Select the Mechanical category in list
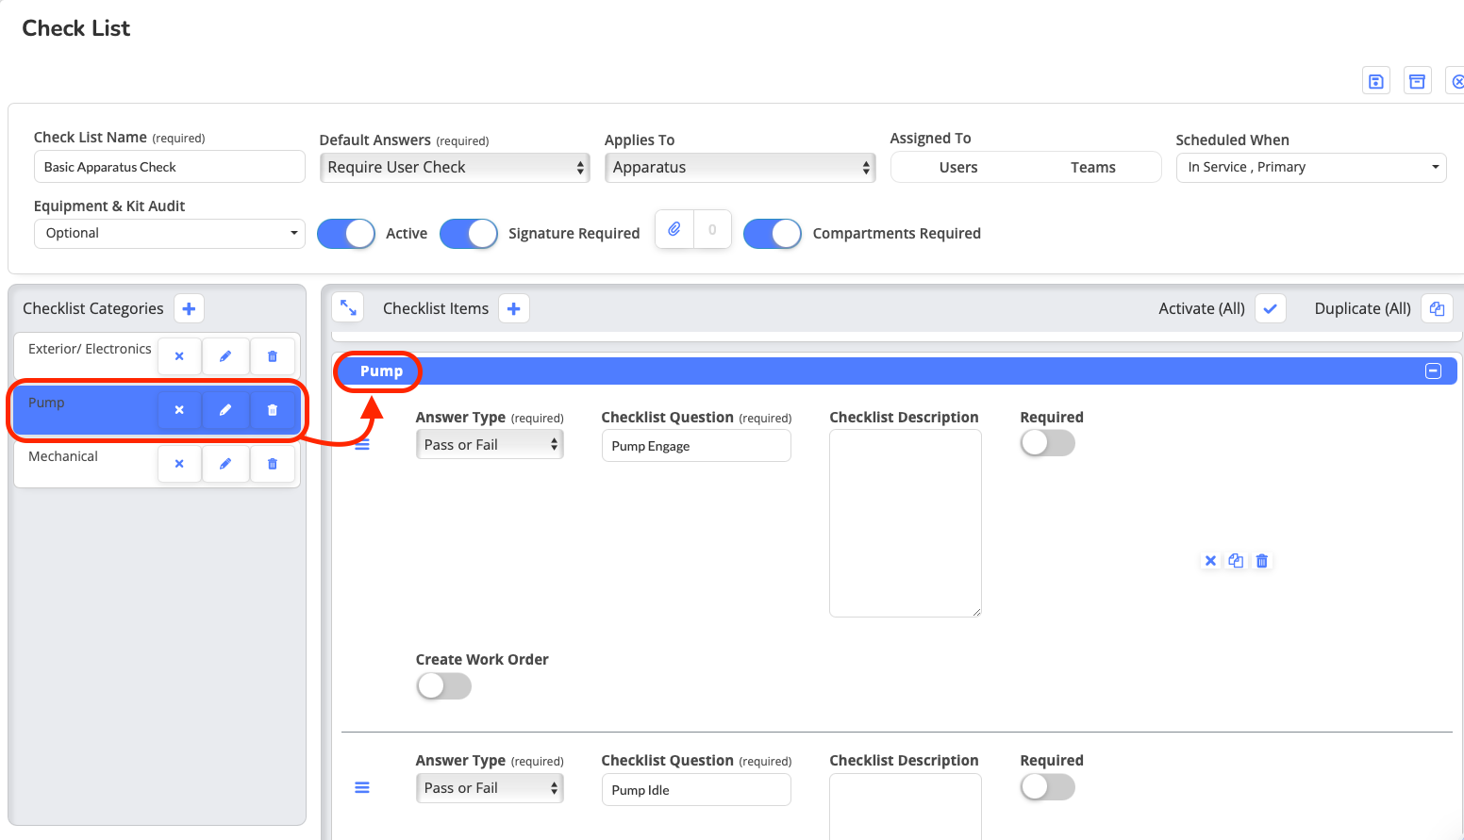The height and width of the screenshot is (840, 1464). (63, 457)
